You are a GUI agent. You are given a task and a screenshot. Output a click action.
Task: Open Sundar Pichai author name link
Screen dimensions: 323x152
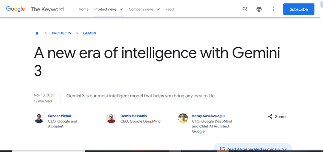pyautogui.click(x=59, y=116)
